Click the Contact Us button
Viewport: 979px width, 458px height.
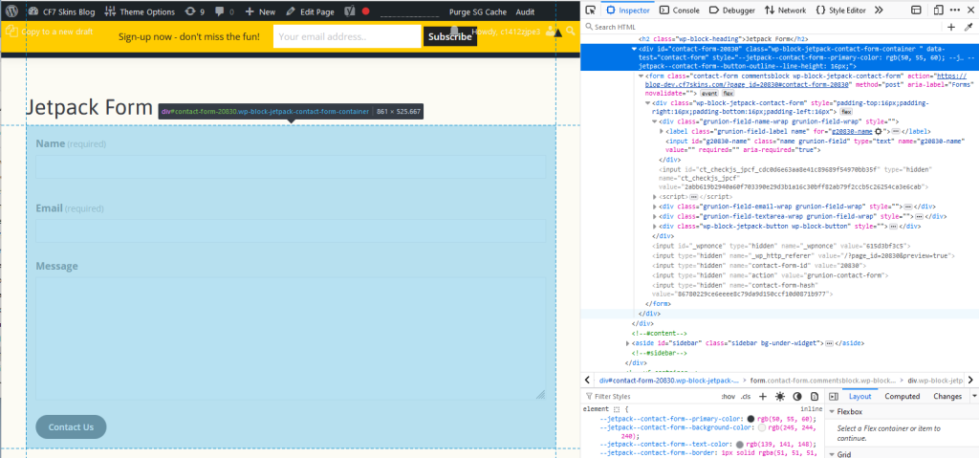tap(71, 427)
